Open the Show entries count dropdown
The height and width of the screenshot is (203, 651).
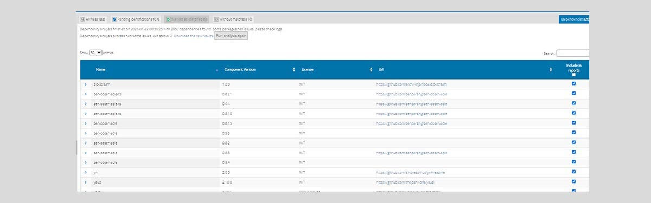[95, 53]
